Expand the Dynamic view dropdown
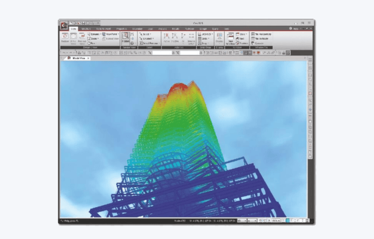 click(x=95, y=34)
